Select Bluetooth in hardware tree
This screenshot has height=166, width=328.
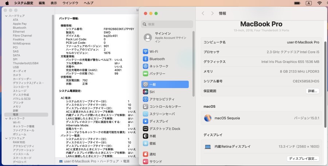pyautogui.click(x=19, y=28)
